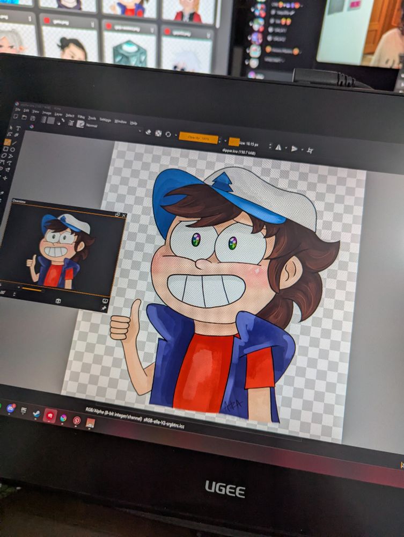This screenshot has width=404, height=537.
Task: Open the File menu
Action: pyautogui.click(x=18, y=110)
